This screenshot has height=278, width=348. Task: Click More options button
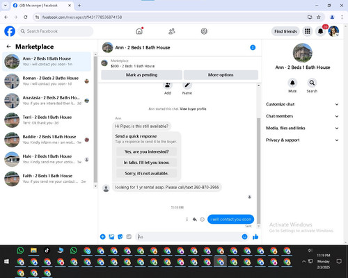pos(221,75)
